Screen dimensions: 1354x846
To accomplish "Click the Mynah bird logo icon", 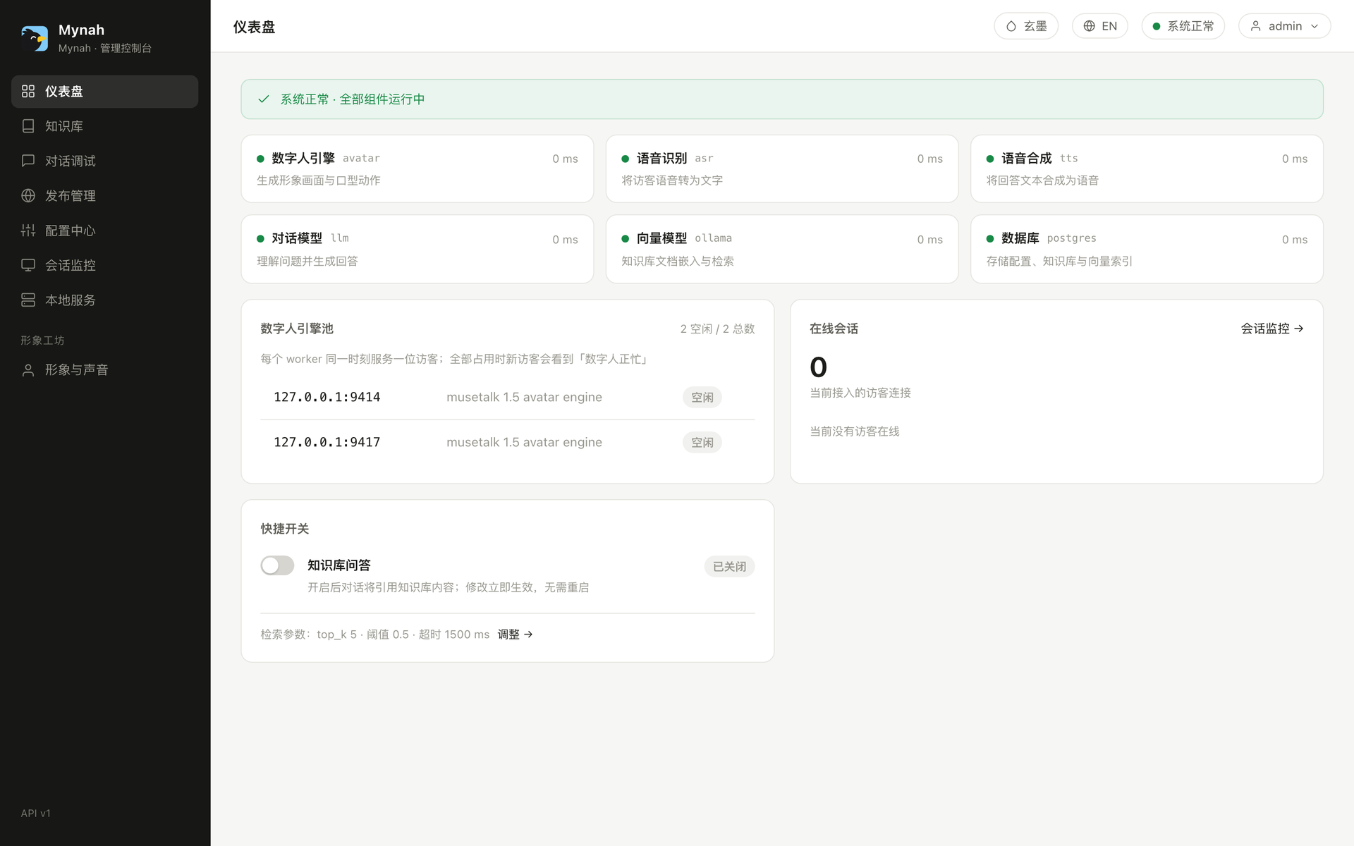I will 35,38.
